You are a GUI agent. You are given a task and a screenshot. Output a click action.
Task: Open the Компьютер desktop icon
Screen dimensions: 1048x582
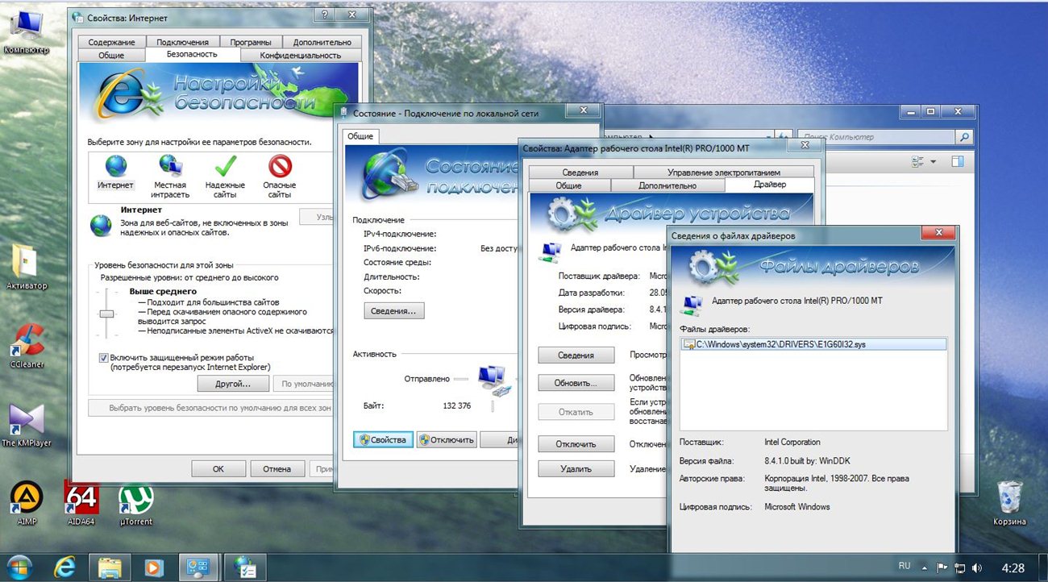tap(26, 30)
